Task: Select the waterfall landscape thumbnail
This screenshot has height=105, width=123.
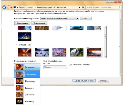Action: click(77, 52)
